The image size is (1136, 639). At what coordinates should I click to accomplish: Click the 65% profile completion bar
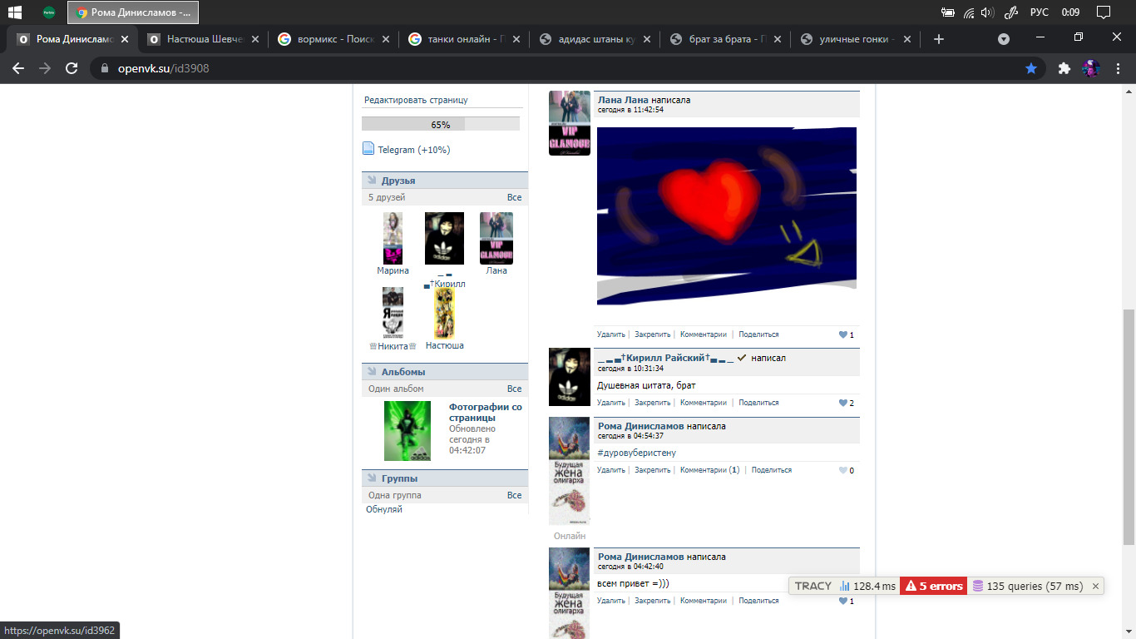coord(440,124)
